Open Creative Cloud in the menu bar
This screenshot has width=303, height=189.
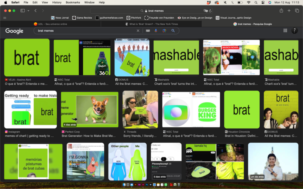pyautogui.click(x=217, y=2)
